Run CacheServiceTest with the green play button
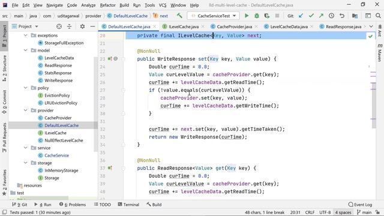 (x=247, y=16)
